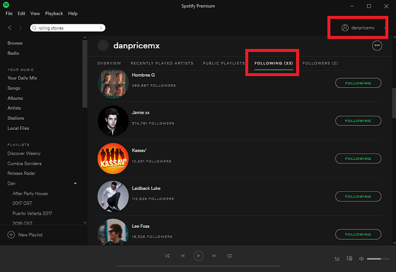The image size is (396, 272).
Task: Open the user menu chevron beside danpricemx
Action: 385,28
